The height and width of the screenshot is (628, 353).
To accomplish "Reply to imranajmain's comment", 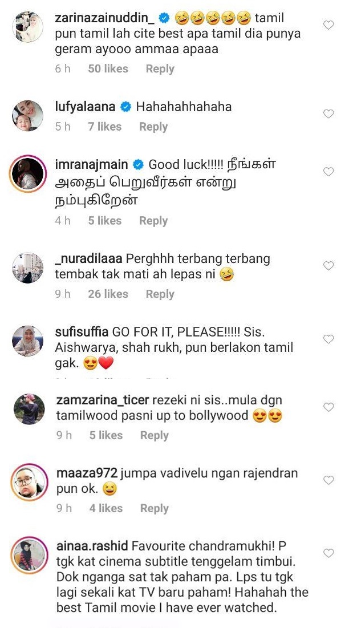I will pyautogui.click(x=153, y=221).
